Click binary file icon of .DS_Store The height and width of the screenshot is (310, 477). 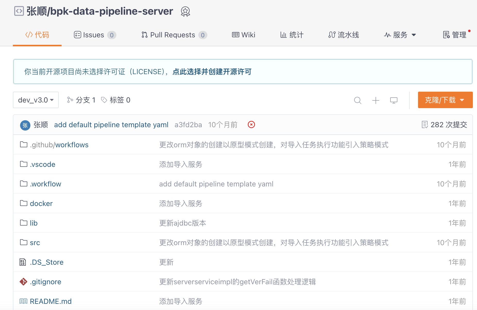click(23, 262)
